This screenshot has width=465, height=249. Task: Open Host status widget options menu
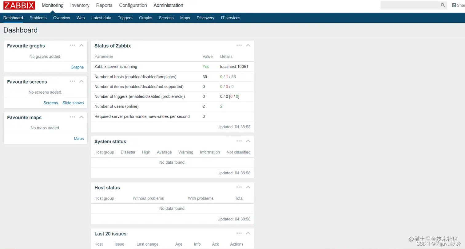point(239,187)
